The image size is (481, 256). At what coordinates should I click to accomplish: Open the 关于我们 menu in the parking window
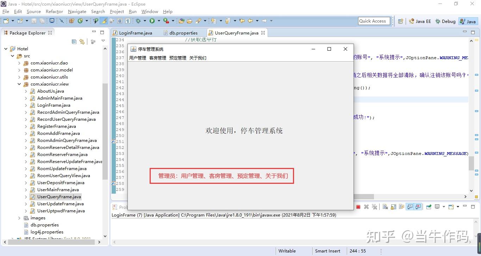[x=198, y=58]
